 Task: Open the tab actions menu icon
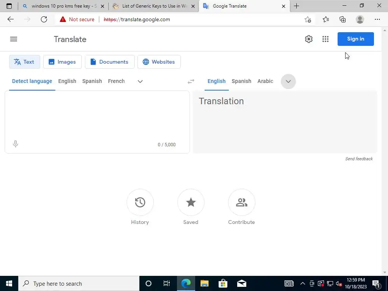click(9, 6)
